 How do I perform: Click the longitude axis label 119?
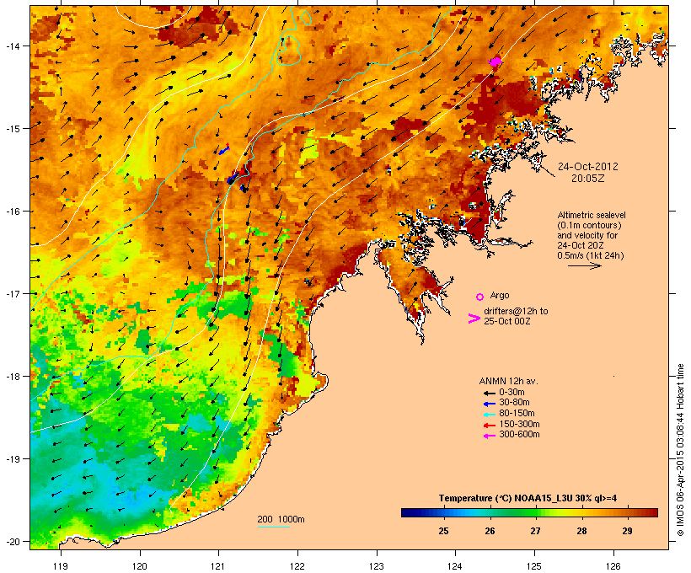61,566
